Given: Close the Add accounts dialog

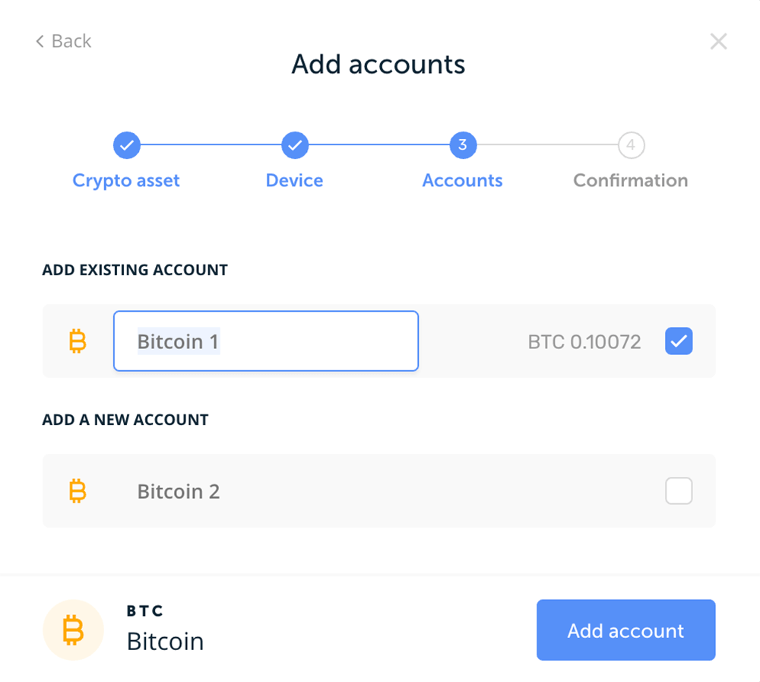Looking at the screenshot, I should tap(718, 42).
